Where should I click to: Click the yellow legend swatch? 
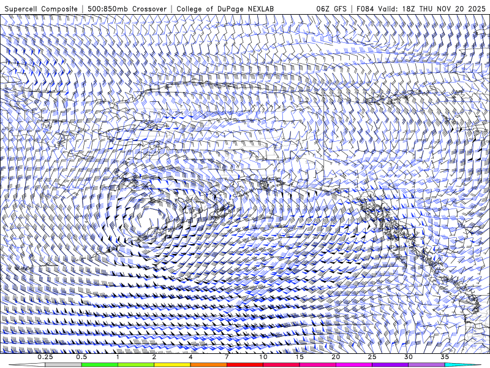(172, 365)
